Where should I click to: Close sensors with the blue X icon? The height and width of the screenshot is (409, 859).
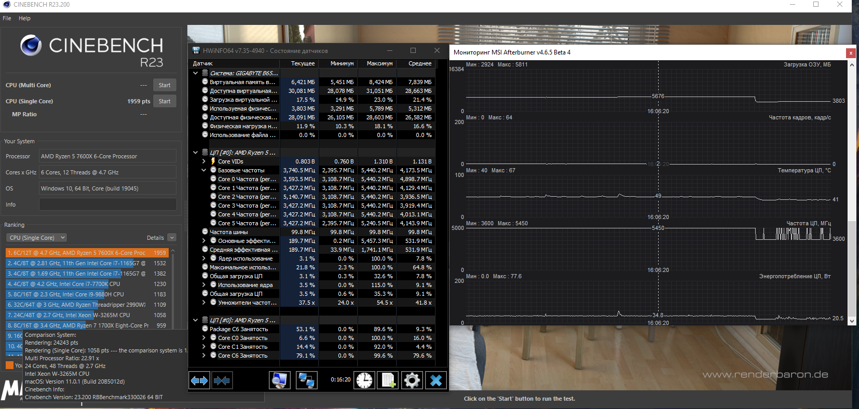point(436,380)
